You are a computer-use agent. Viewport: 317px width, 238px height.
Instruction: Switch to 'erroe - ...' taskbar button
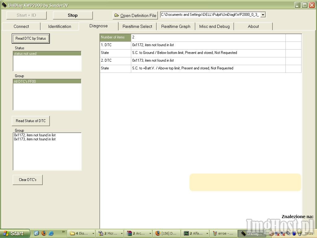point(223,233)
